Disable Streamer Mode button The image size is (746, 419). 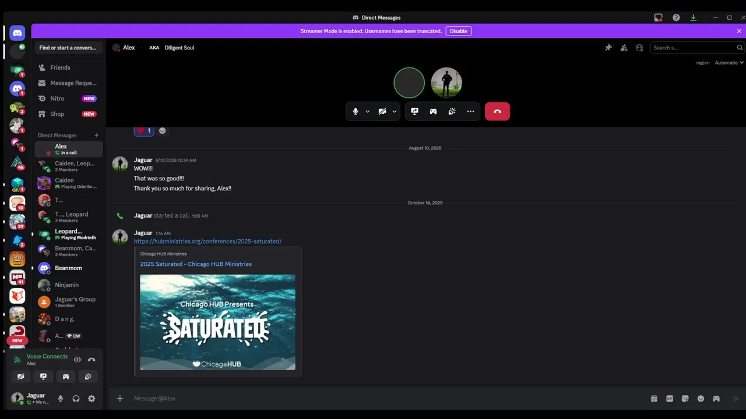[x=459, y=31]
